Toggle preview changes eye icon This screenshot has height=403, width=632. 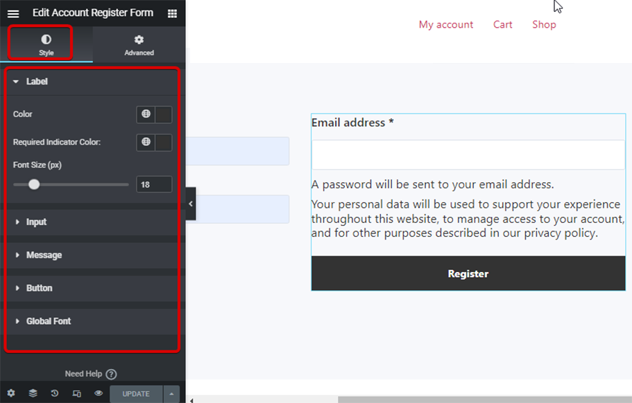(99, 393)
